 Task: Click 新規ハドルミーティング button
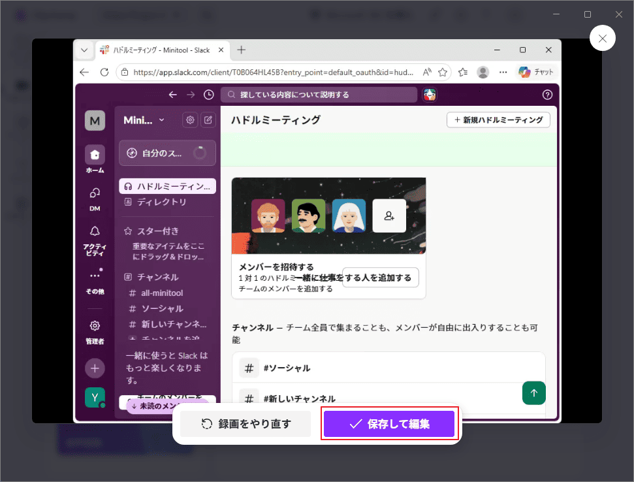click(498, 120)
